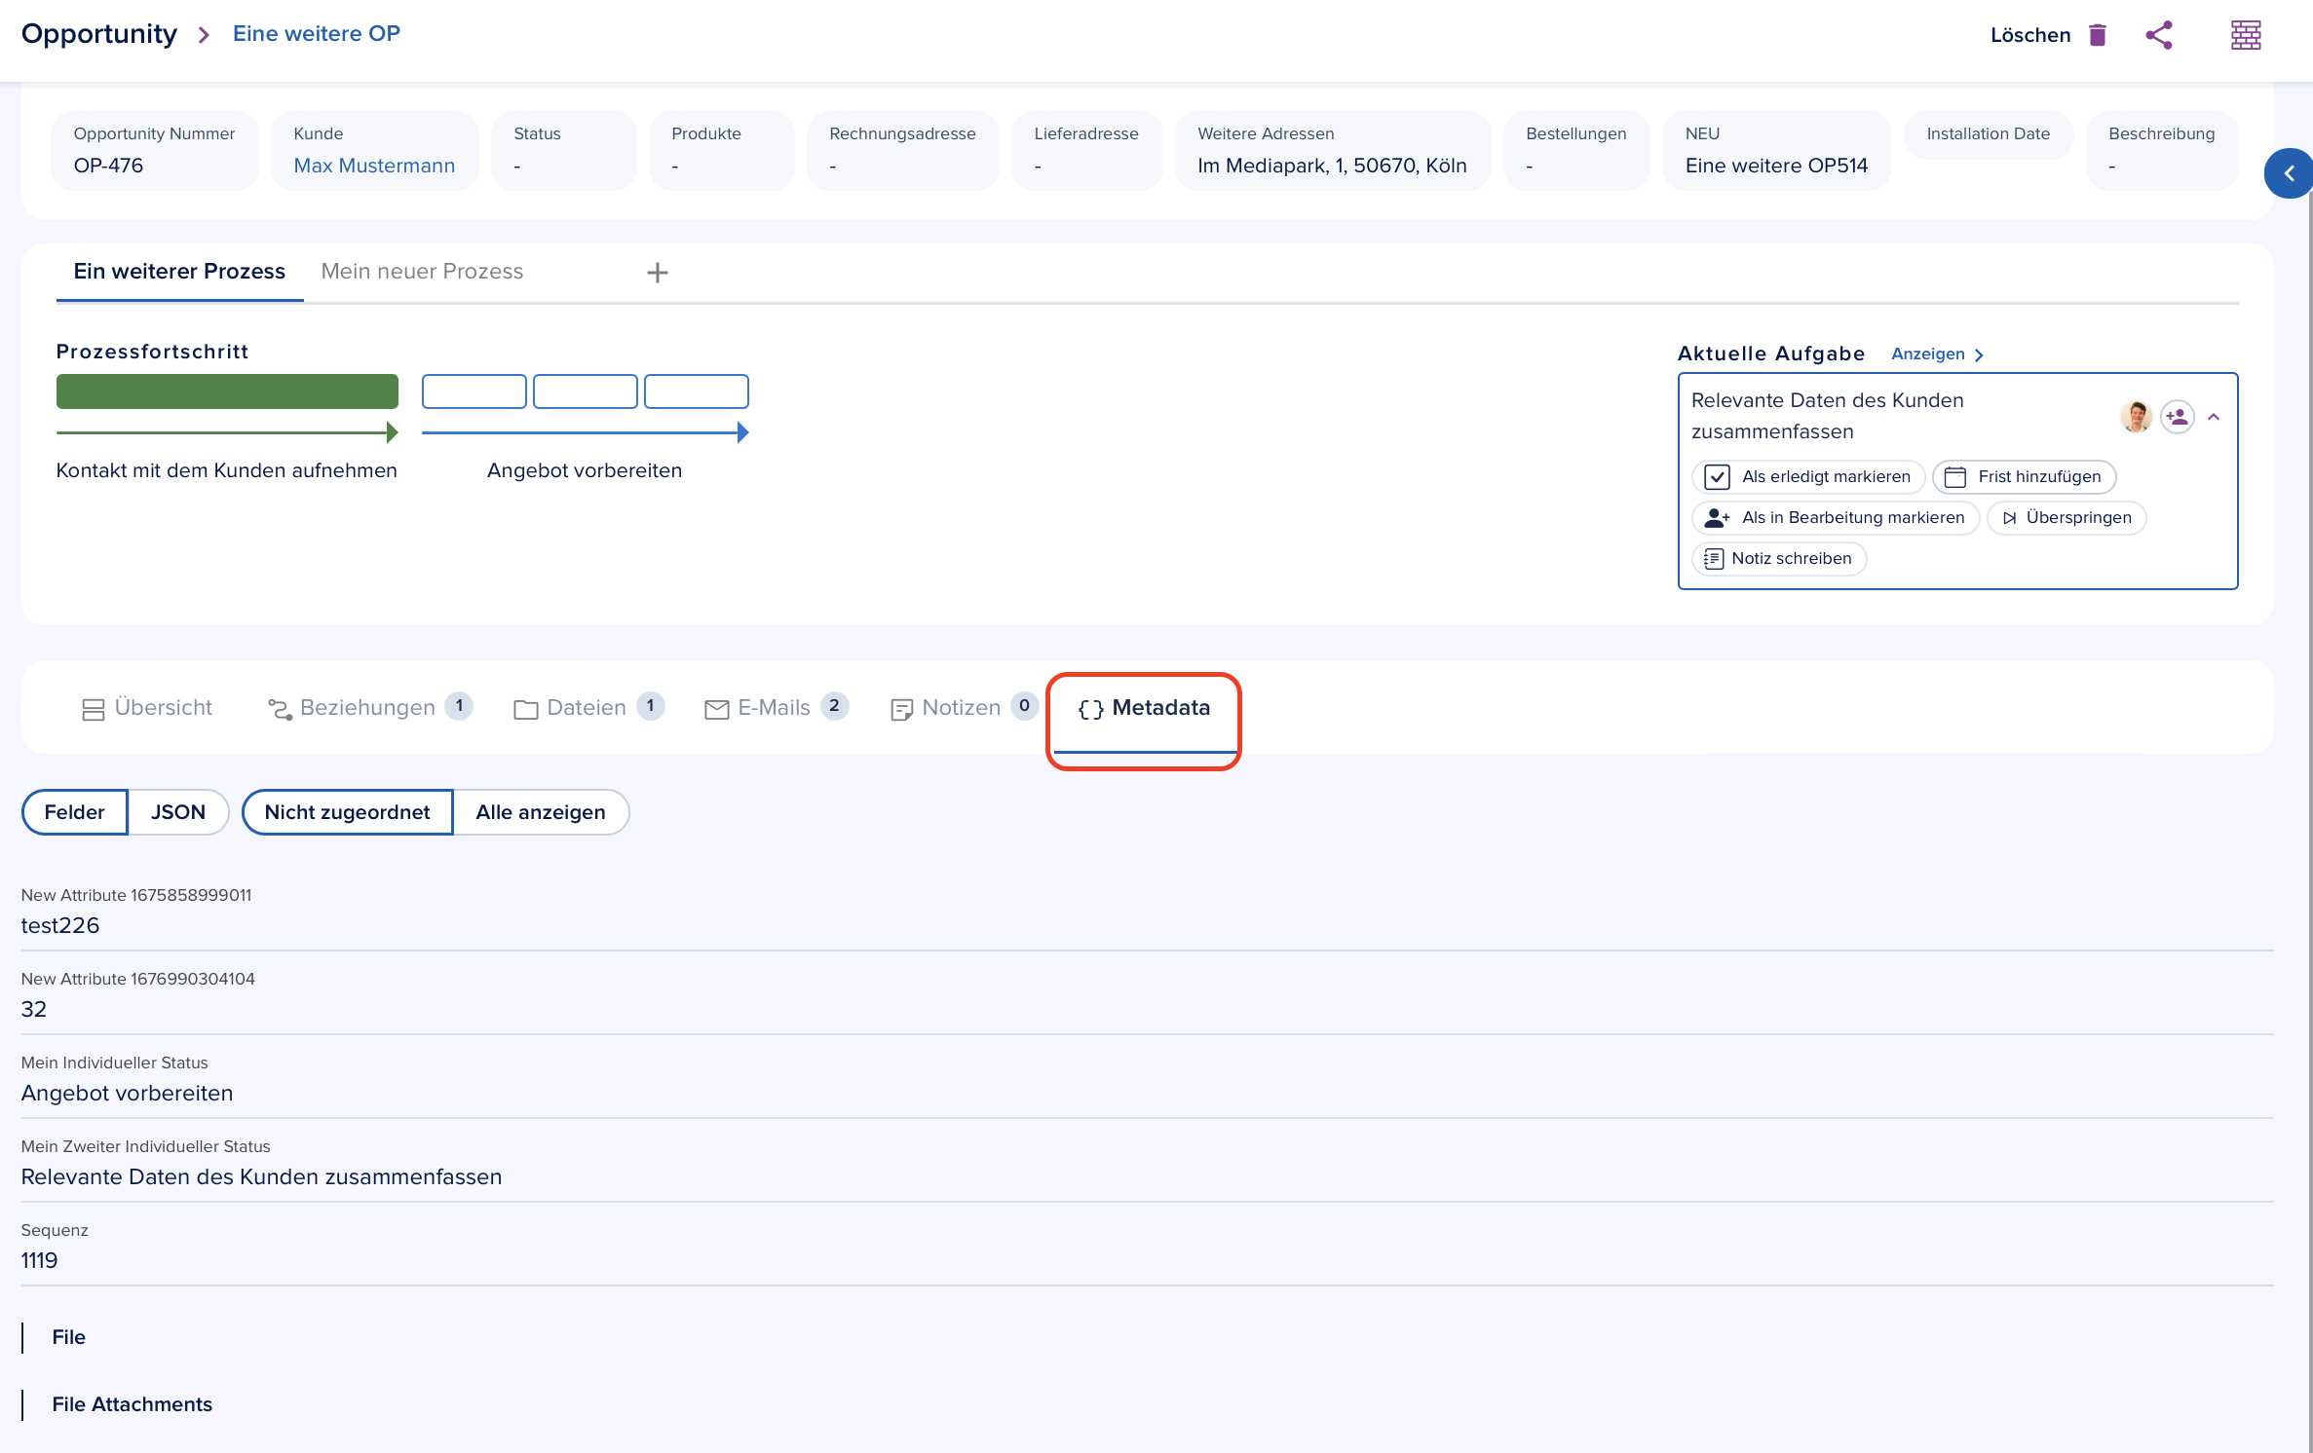
Task: Click the value 32 under New Attribute 1676990304104
Action: (34, 1009)
